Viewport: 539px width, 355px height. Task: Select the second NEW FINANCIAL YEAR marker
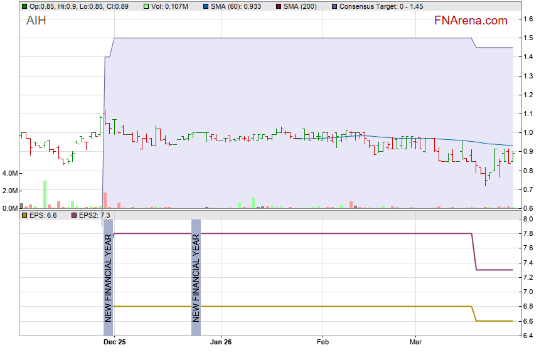point(196,277)
